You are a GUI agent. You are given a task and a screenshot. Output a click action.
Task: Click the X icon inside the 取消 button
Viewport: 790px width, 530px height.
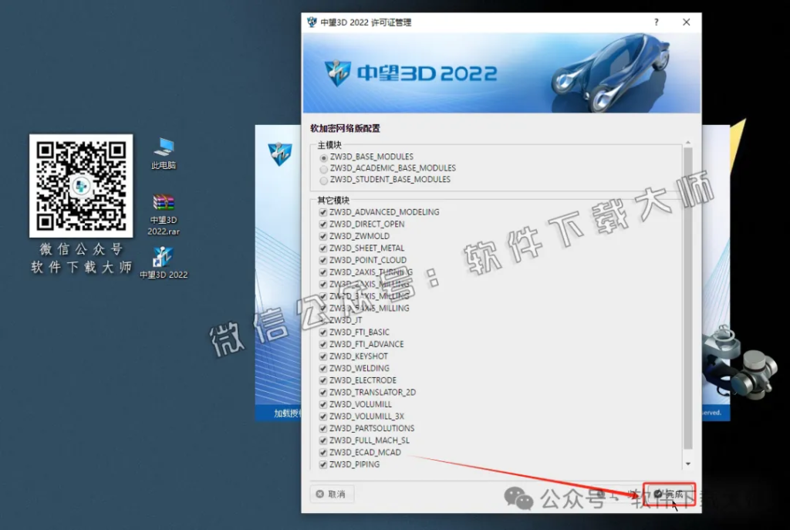pos(319,495)
